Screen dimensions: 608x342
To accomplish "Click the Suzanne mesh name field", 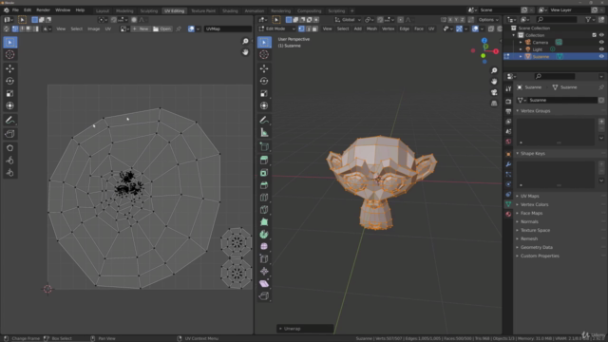I will tap(562, 100).
